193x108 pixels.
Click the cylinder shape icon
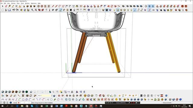(x=31, y=6)
